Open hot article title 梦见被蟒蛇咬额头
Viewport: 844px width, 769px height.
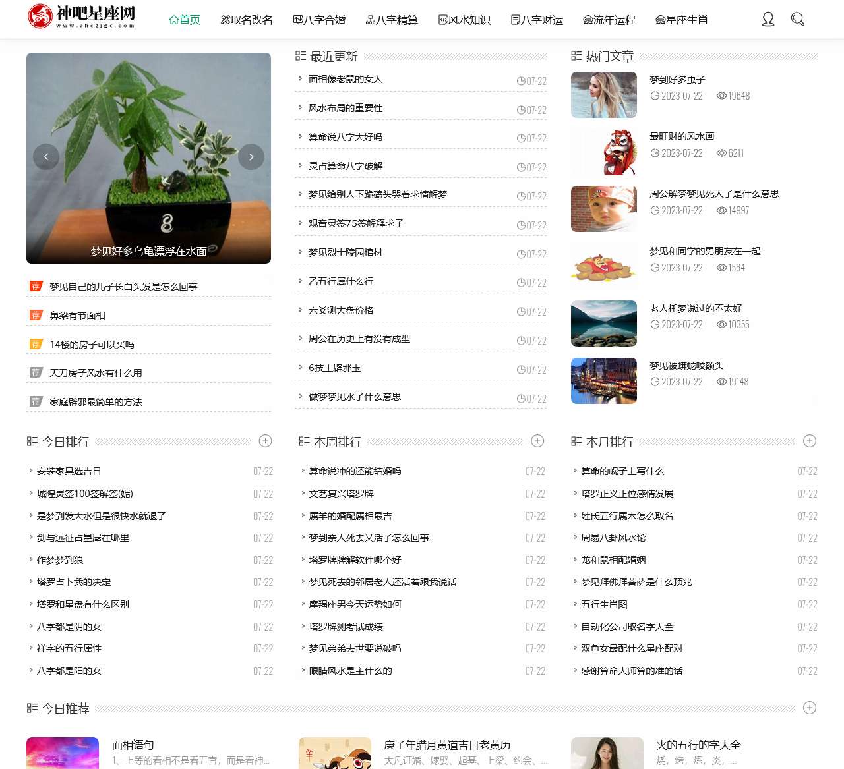[686, 366]
